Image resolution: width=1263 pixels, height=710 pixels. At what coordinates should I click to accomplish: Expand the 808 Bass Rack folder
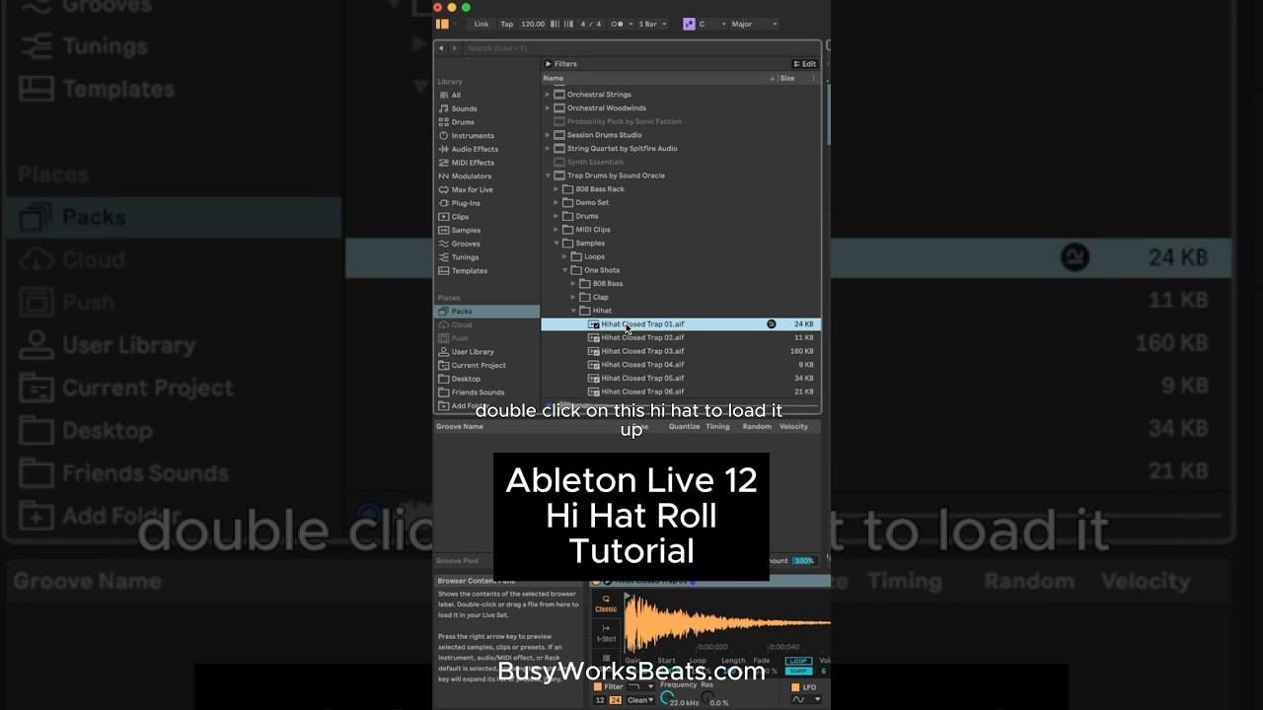(557, 189)
